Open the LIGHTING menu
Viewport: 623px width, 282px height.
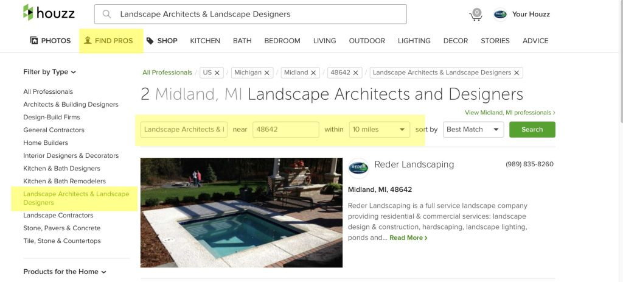pyautogui.click(x=414, y=41)
